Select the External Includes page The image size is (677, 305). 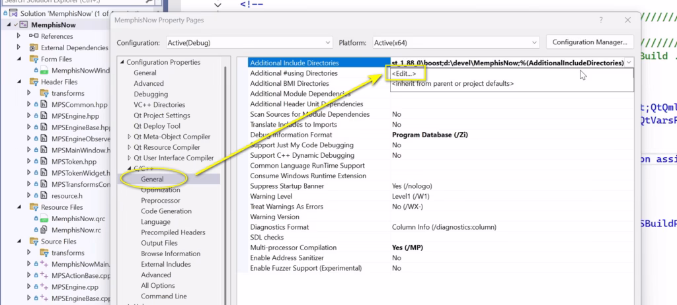(x=166, y=264)
